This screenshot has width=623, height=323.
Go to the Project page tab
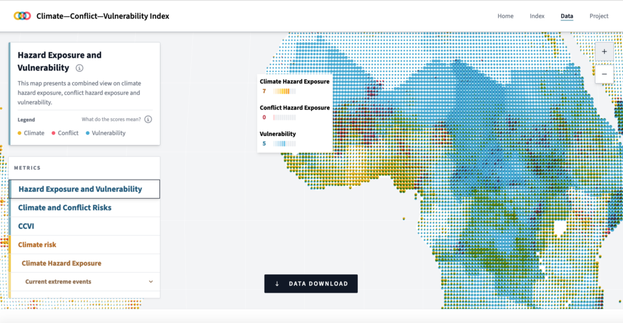(599, 16)
